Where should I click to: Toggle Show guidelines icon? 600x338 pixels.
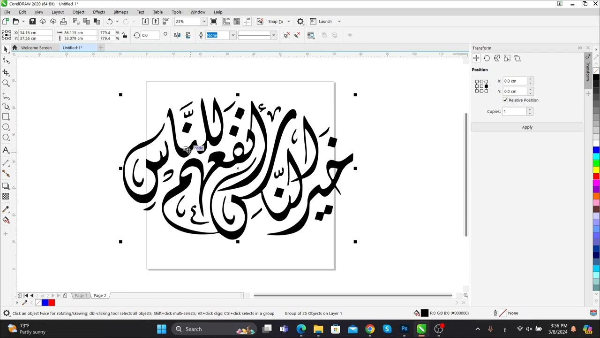247,21
